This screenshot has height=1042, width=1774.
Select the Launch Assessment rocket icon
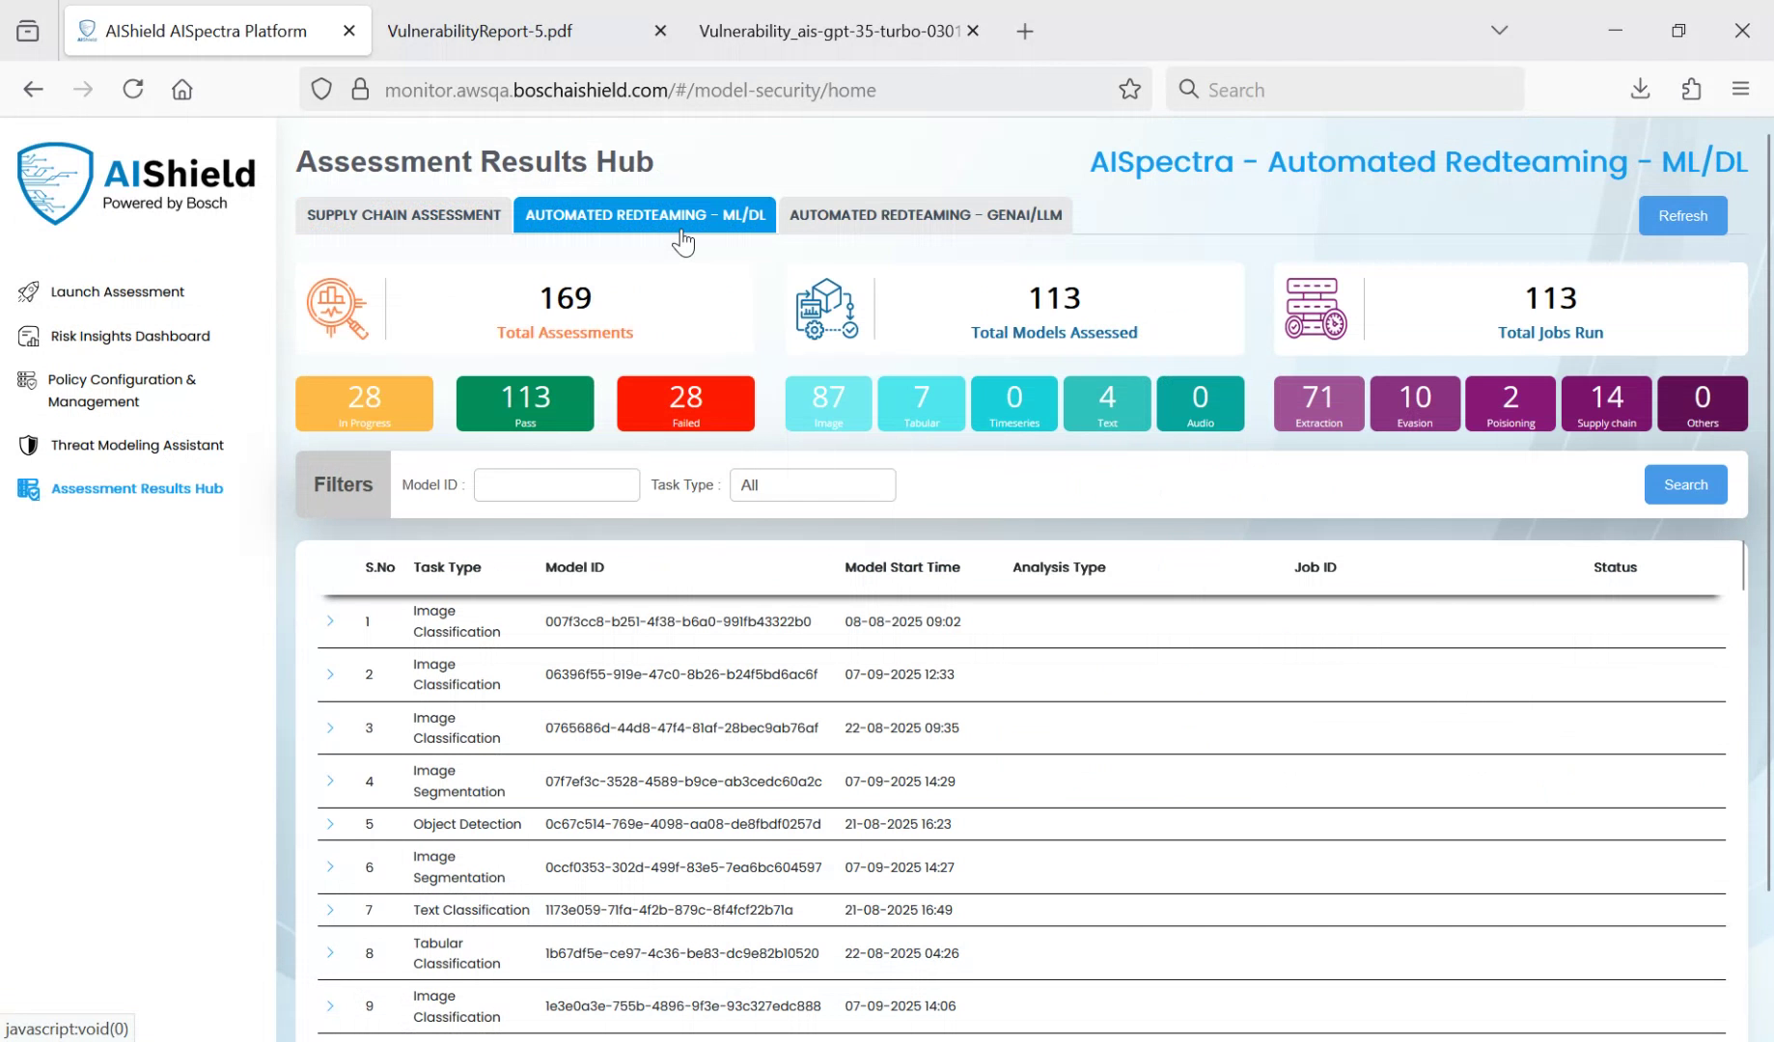(x=29, y=291)
